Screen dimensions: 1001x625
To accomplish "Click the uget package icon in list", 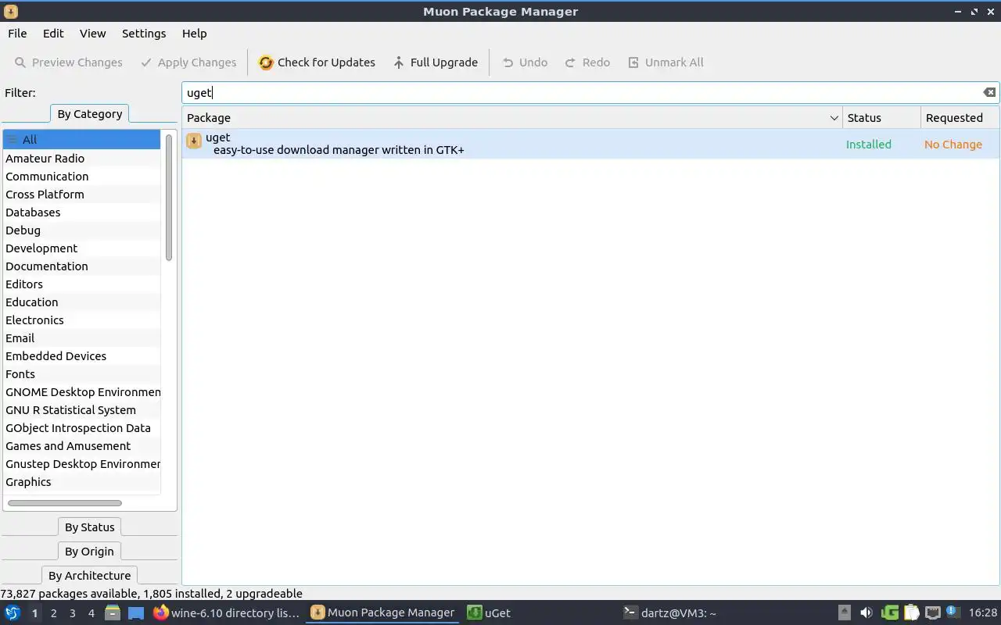I will tap(194, 141).
